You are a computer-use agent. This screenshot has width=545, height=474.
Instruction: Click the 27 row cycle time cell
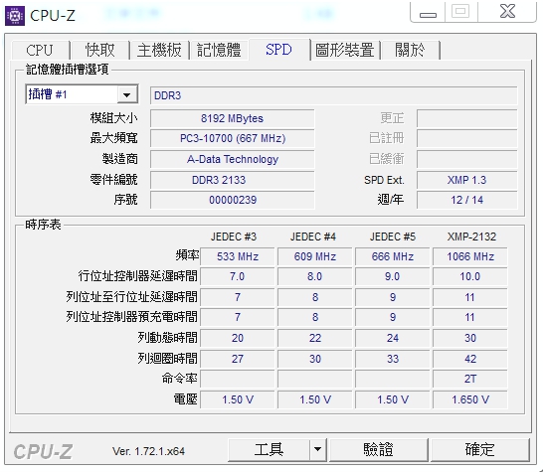point(238,359)
